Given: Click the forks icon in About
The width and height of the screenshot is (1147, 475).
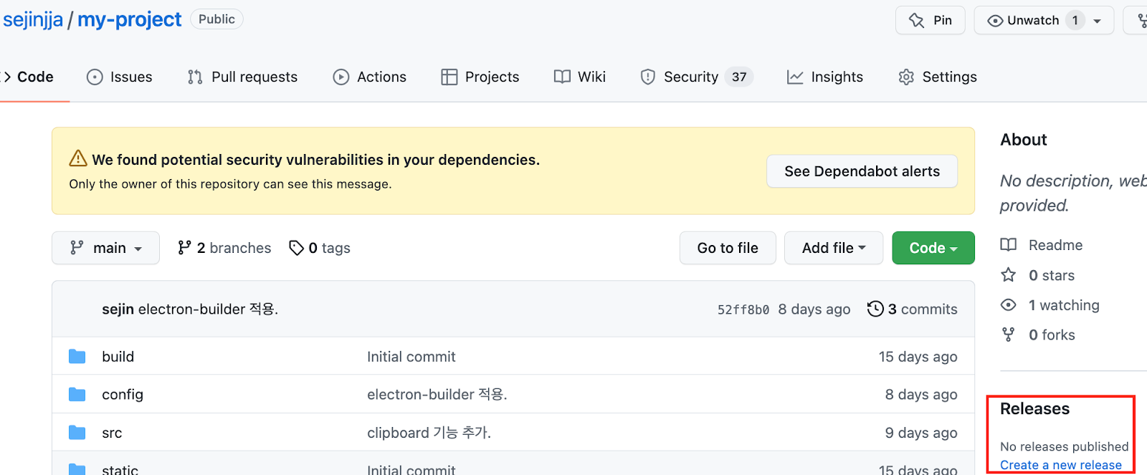Looking at the screenshot, I should pos(1009,335).
